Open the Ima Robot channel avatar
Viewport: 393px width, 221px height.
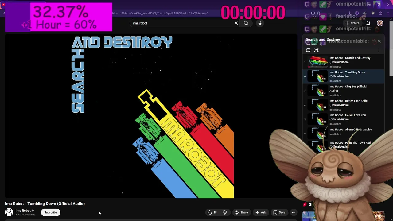[x=9, y=212]
